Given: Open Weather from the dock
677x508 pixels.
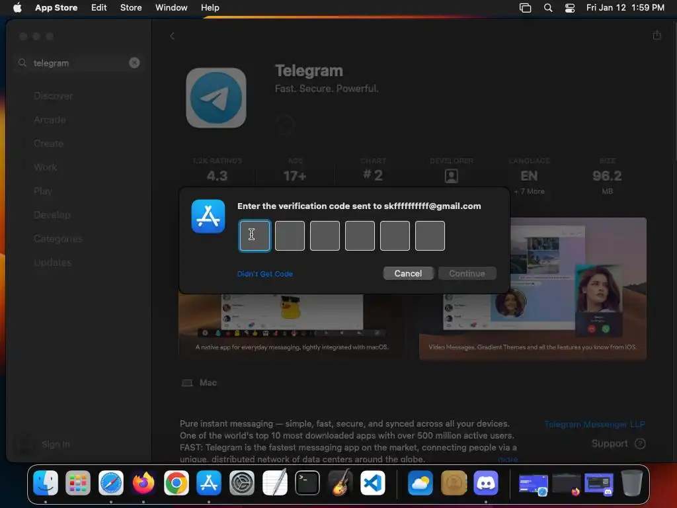Looking at the screenshot, I should click(x=420, y=482).
